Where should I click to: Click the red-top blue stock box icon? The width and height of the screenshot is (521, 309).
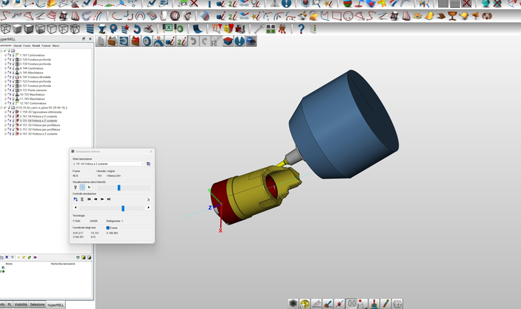click(228, 41)
